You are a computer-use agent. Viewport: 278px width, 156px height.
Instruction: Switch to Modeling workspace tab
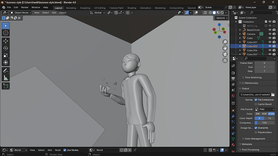(71, 8)
